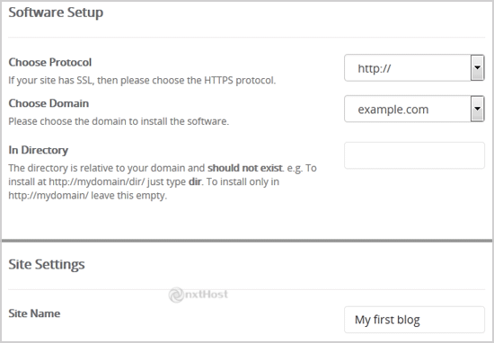Viewport: 494px width, 343px height.
Task: Click the bold 'should not exist' text
Action: coord(245,168)
